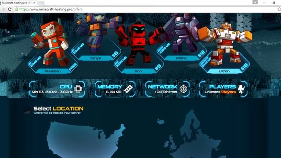The image size is (281, 158).
Task: Open a new browser tab
Action: click(41, 3)
